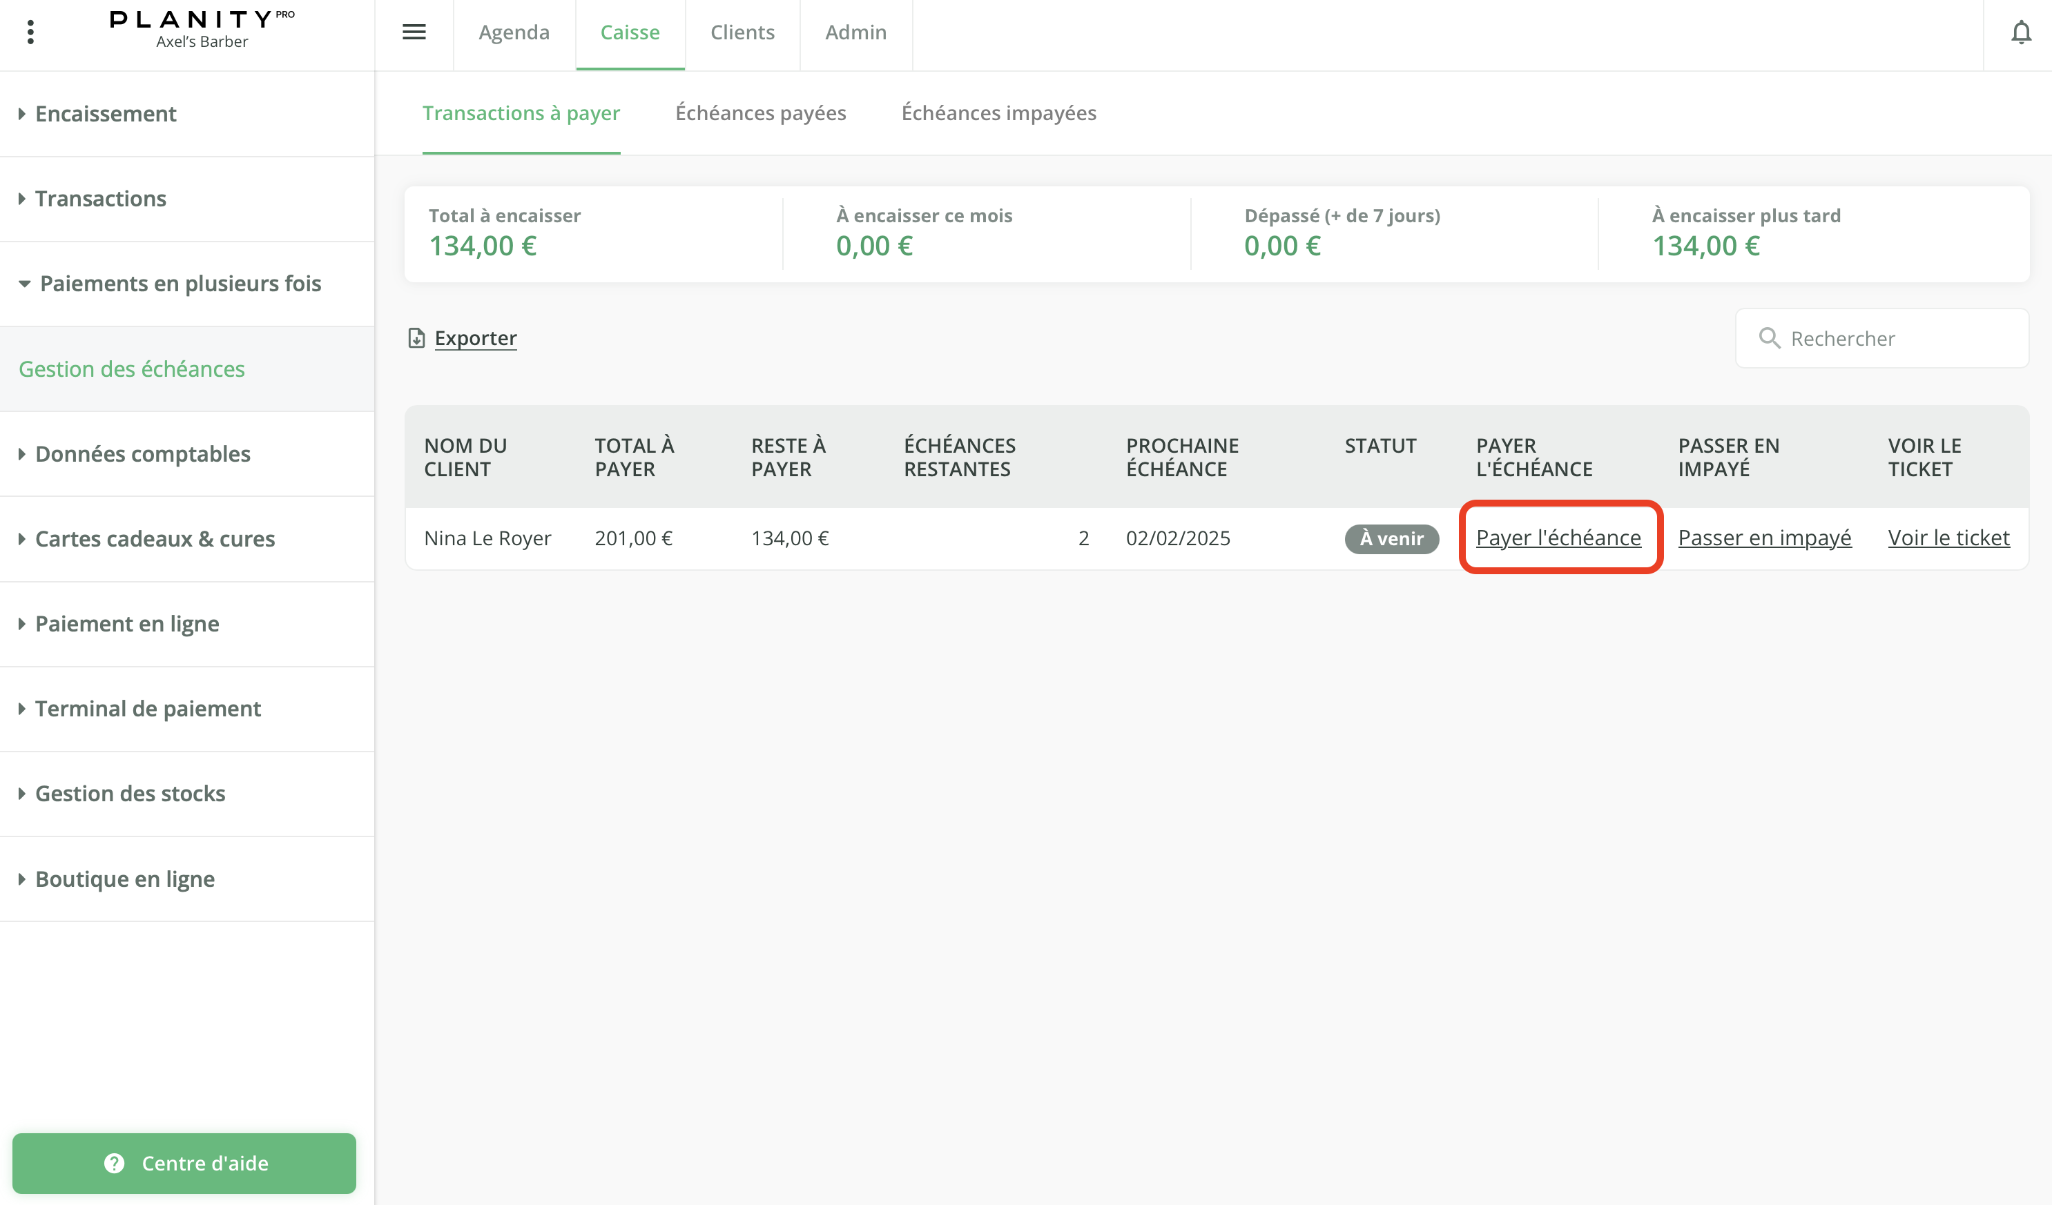Click the hamburger menu icon
This screenshot has height=1205, width=2052.
pos(414,32)
